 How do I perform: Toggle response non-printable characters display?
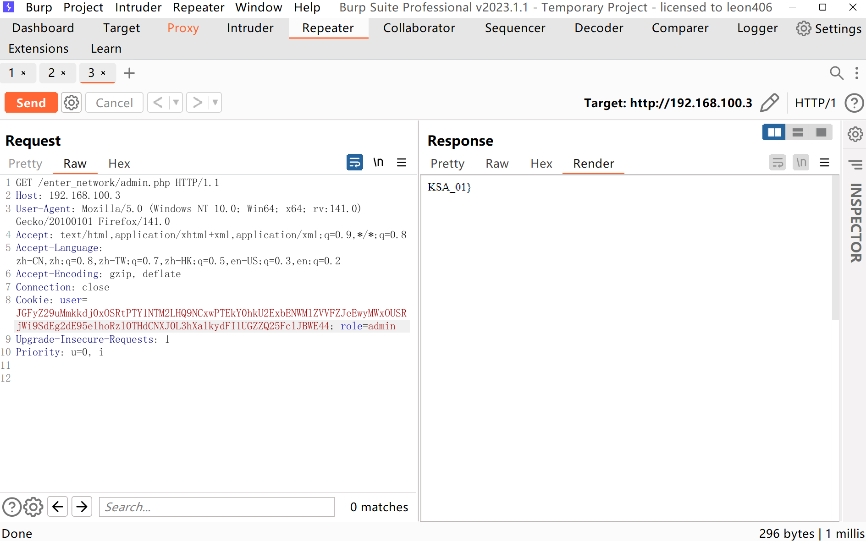(x=801, y=162)
